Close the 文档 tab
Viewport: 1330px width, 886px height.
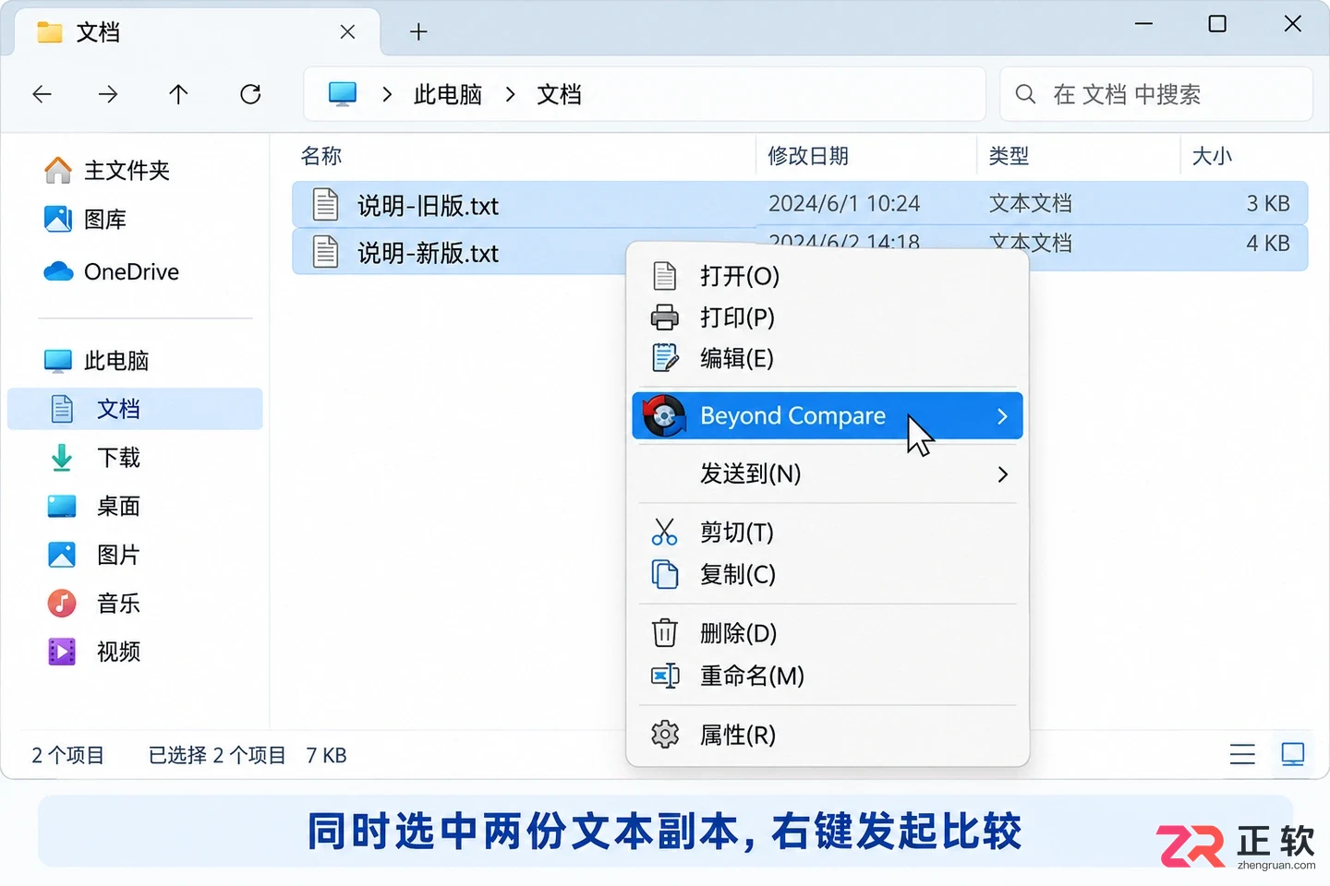347,32
